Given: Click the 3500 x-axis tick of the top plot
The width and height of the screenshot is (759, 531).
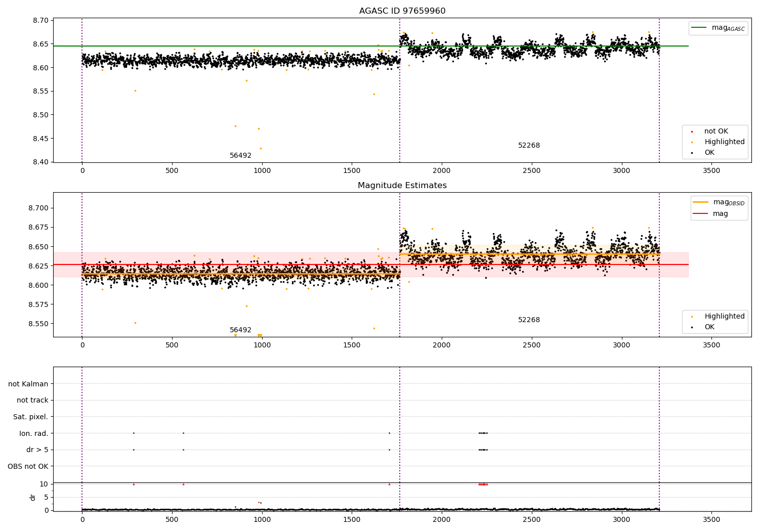Looking at the screenshot, I should [x=711, y=171].
